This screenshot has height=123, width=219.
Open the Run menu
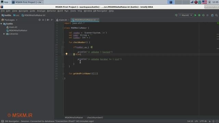point(66,11)
